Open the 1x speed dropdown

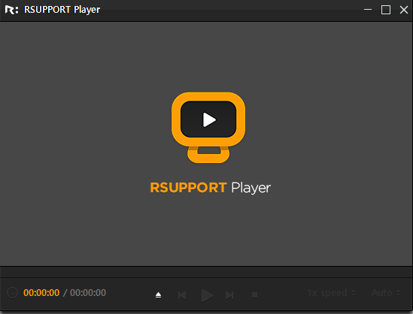[x=331, y=293]
